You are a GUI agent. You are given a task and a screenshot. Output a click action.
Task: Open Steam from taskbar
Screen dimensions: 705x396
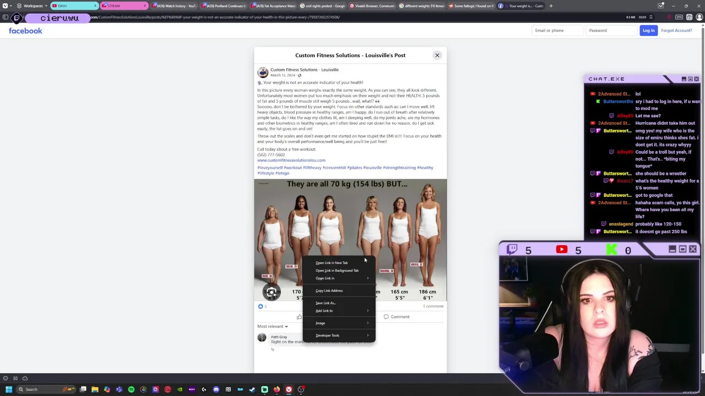click(252, 389)
